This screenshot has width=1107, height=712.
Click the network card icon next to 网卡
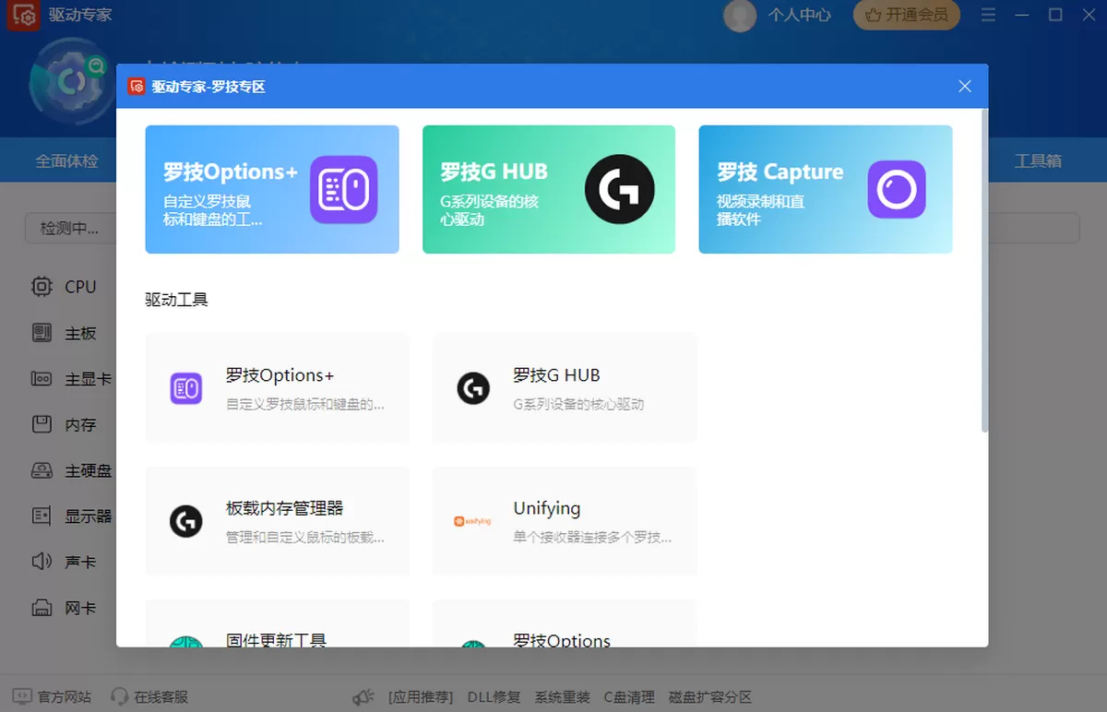pos(42,608)
